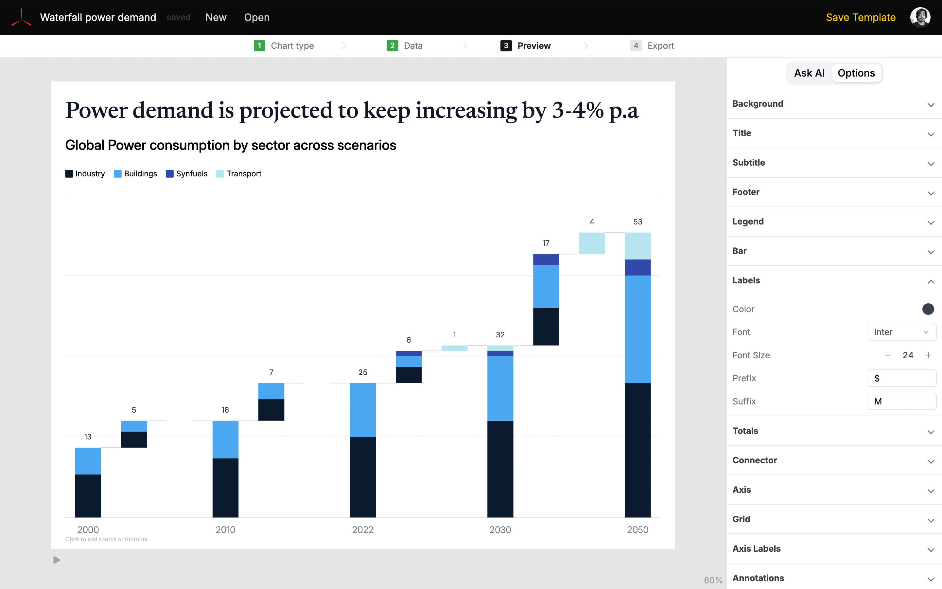This screenshot has width=942, height=589.
Task: Expand the Totals section
Action: pos(834,431)
